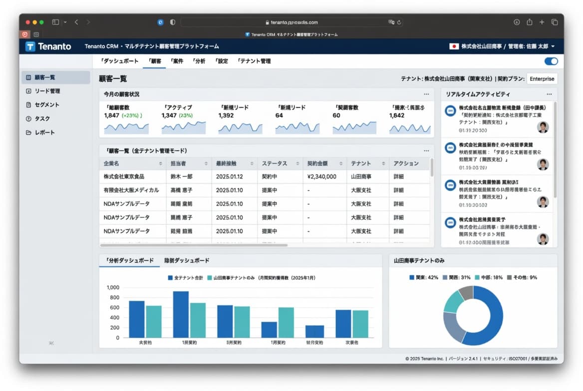Select the second ダッシュボード chart tab
Screen dimensions: 583x391
(x=187, y=260)
